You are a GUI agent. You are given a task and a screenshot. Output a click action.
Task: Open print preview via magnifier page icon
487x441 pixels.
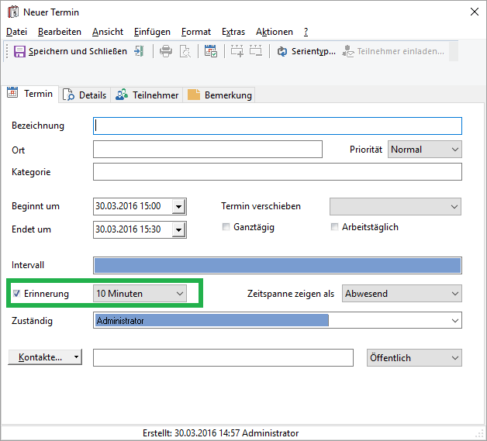pos(185,51)
